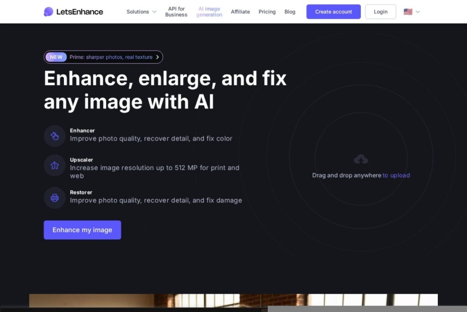Open the Affiliate page
The width and height of the screenshot is (467, 312).
[240, 11]
